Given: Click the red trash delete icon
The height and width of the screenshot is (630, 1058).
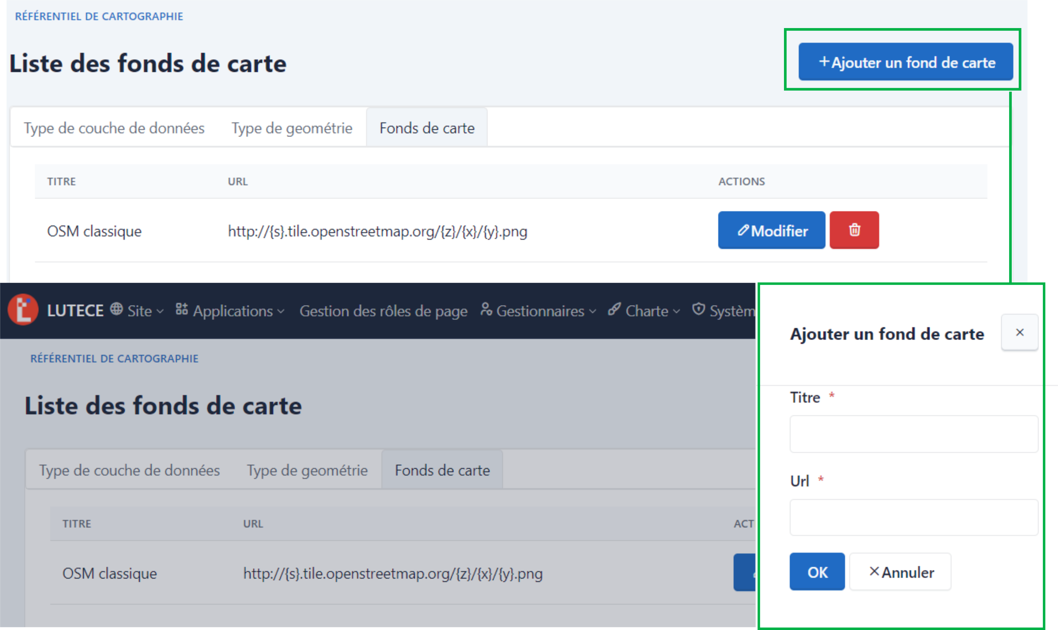Looking at the screenshot, I should tap(854, 230).
